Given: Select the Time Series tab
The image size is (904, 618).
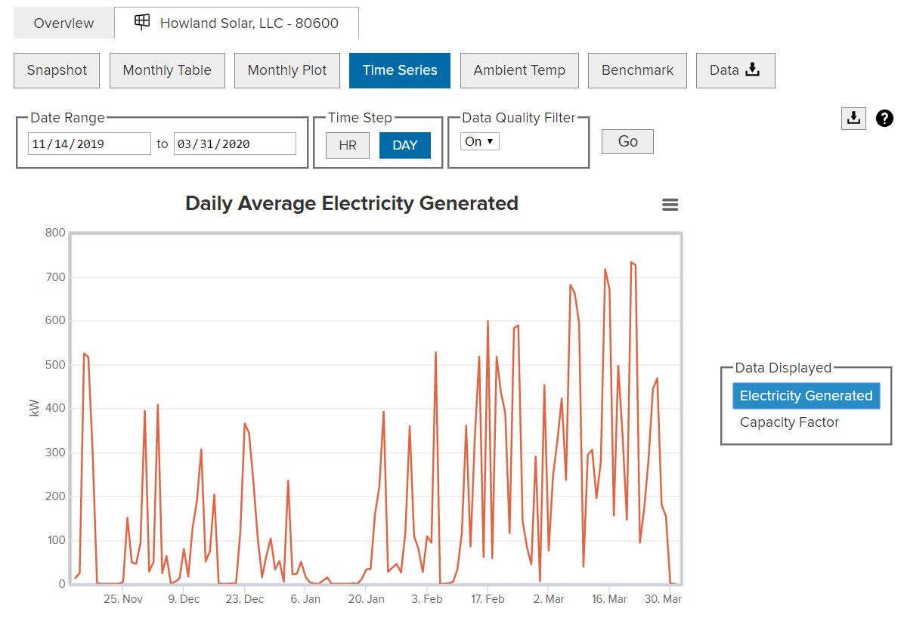Looking at the screenshot, I should pos(399,70).
